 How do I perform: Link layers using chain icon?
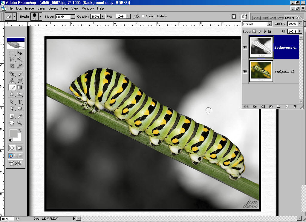pyautogui.click(x=246, y=107)
